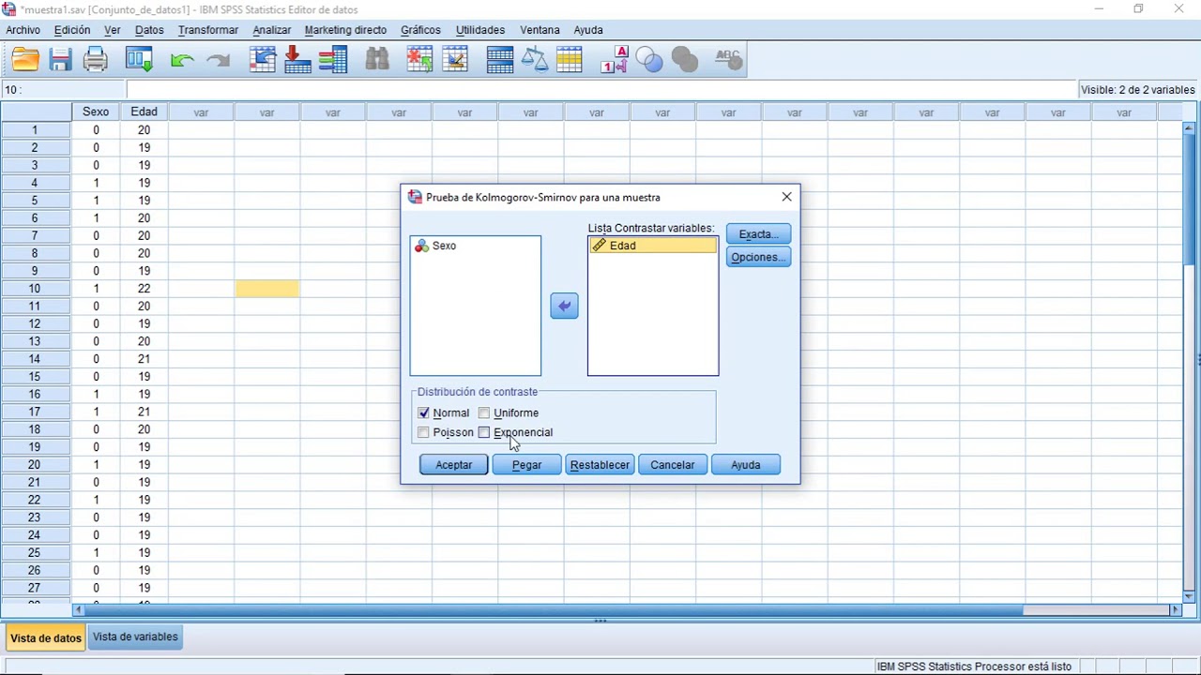Click the Insert variable icon
Screen dimensions: 1201x675
point(455,60)
